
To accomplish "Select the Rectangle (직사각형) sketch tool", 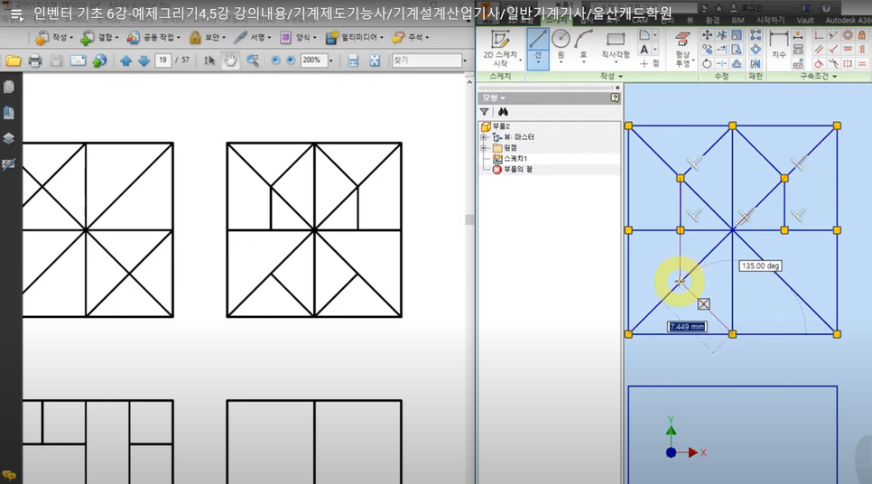I will pos(615,46).
